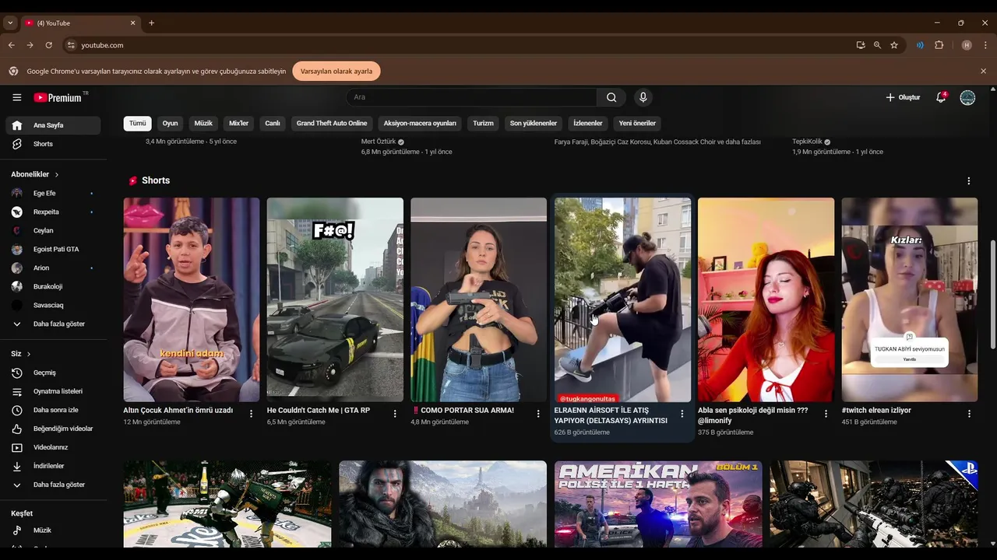The height and width of the screenshot is (560, 997).
Task: Click the YouTube search field
Action: pos(471,97)
